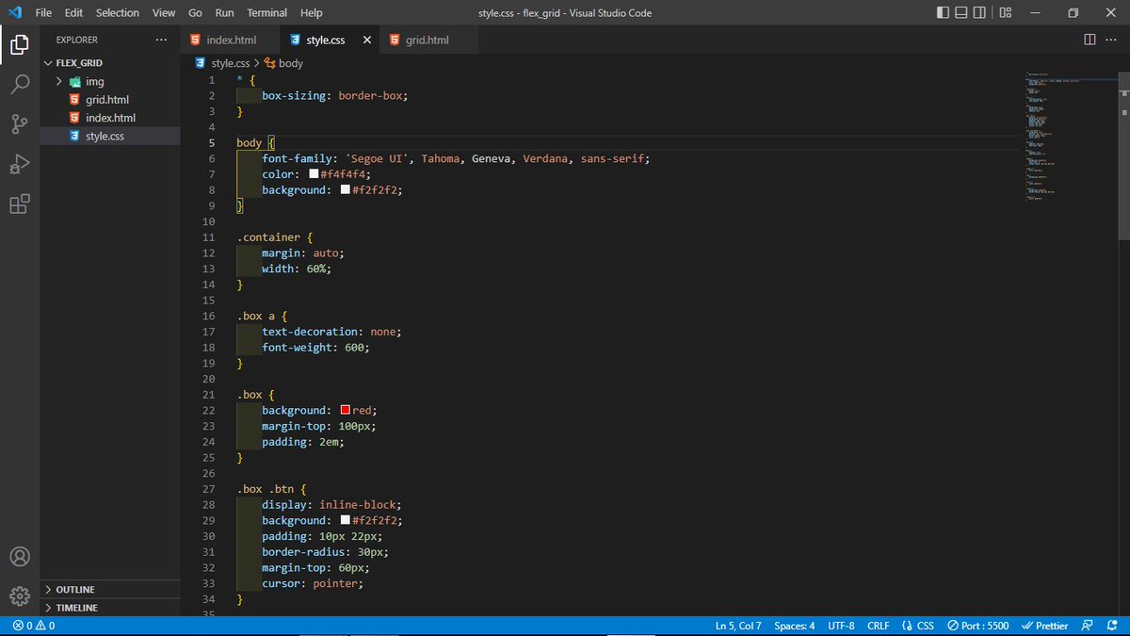The image size is (1130, 636).
Task: Select CSS language mode
Action: click(917, 626)
